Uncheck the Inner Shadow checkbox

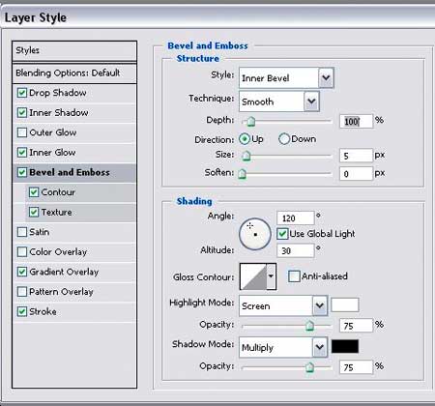(x=22, y=113)
